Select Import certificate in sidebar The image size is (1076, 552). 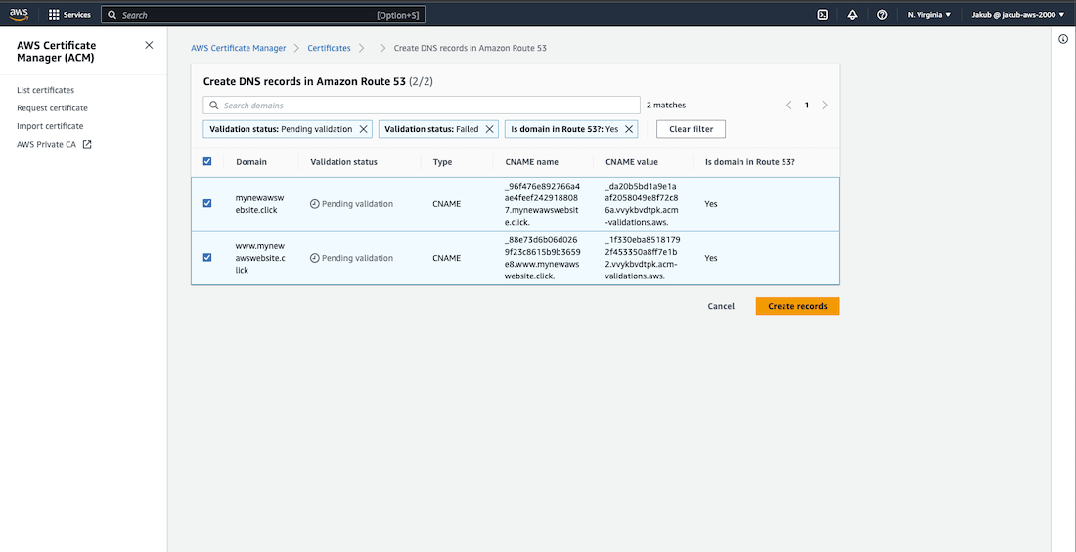(x=50, y=126)
